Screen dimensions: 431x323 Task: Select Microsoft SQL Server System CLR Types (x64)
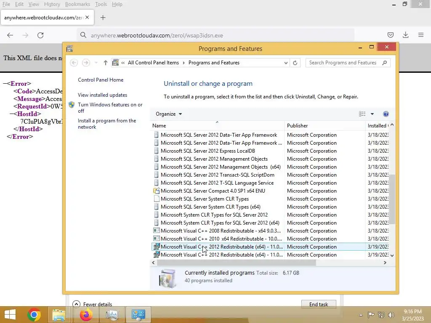[x=210, y=207]
